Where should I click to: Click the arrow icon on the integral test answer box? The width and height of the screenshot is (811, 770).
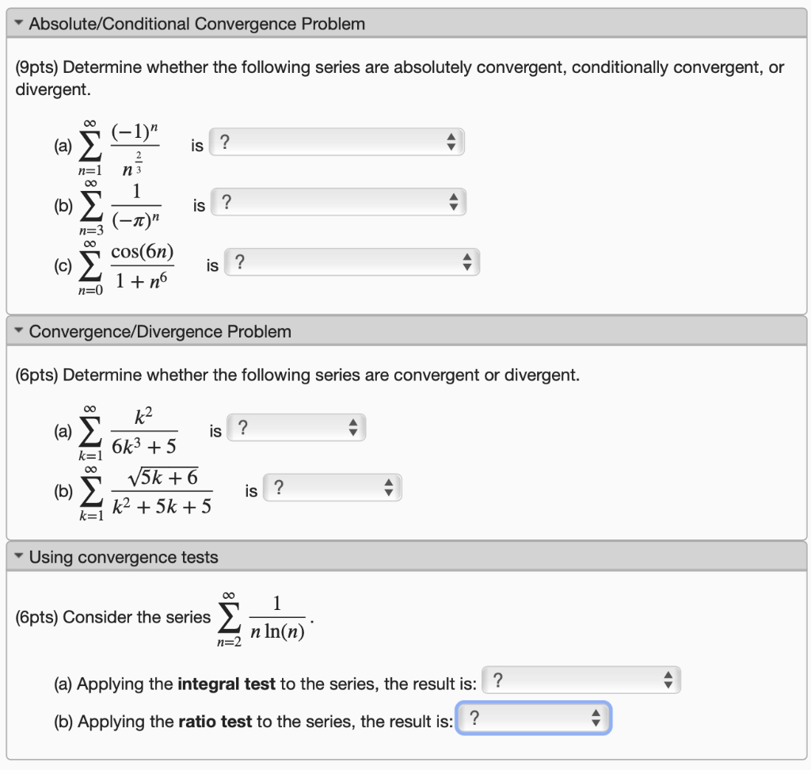pos(669,679)
